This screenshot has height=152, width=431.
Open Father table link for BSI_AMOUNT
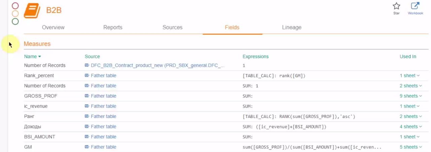[103, 137]
